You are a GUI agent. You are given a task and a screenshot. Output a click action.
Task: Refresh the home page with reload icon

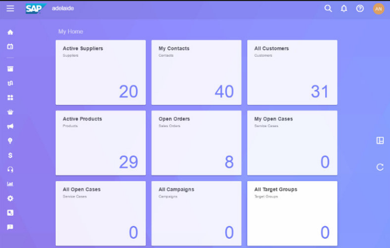[x=380, y=167]
